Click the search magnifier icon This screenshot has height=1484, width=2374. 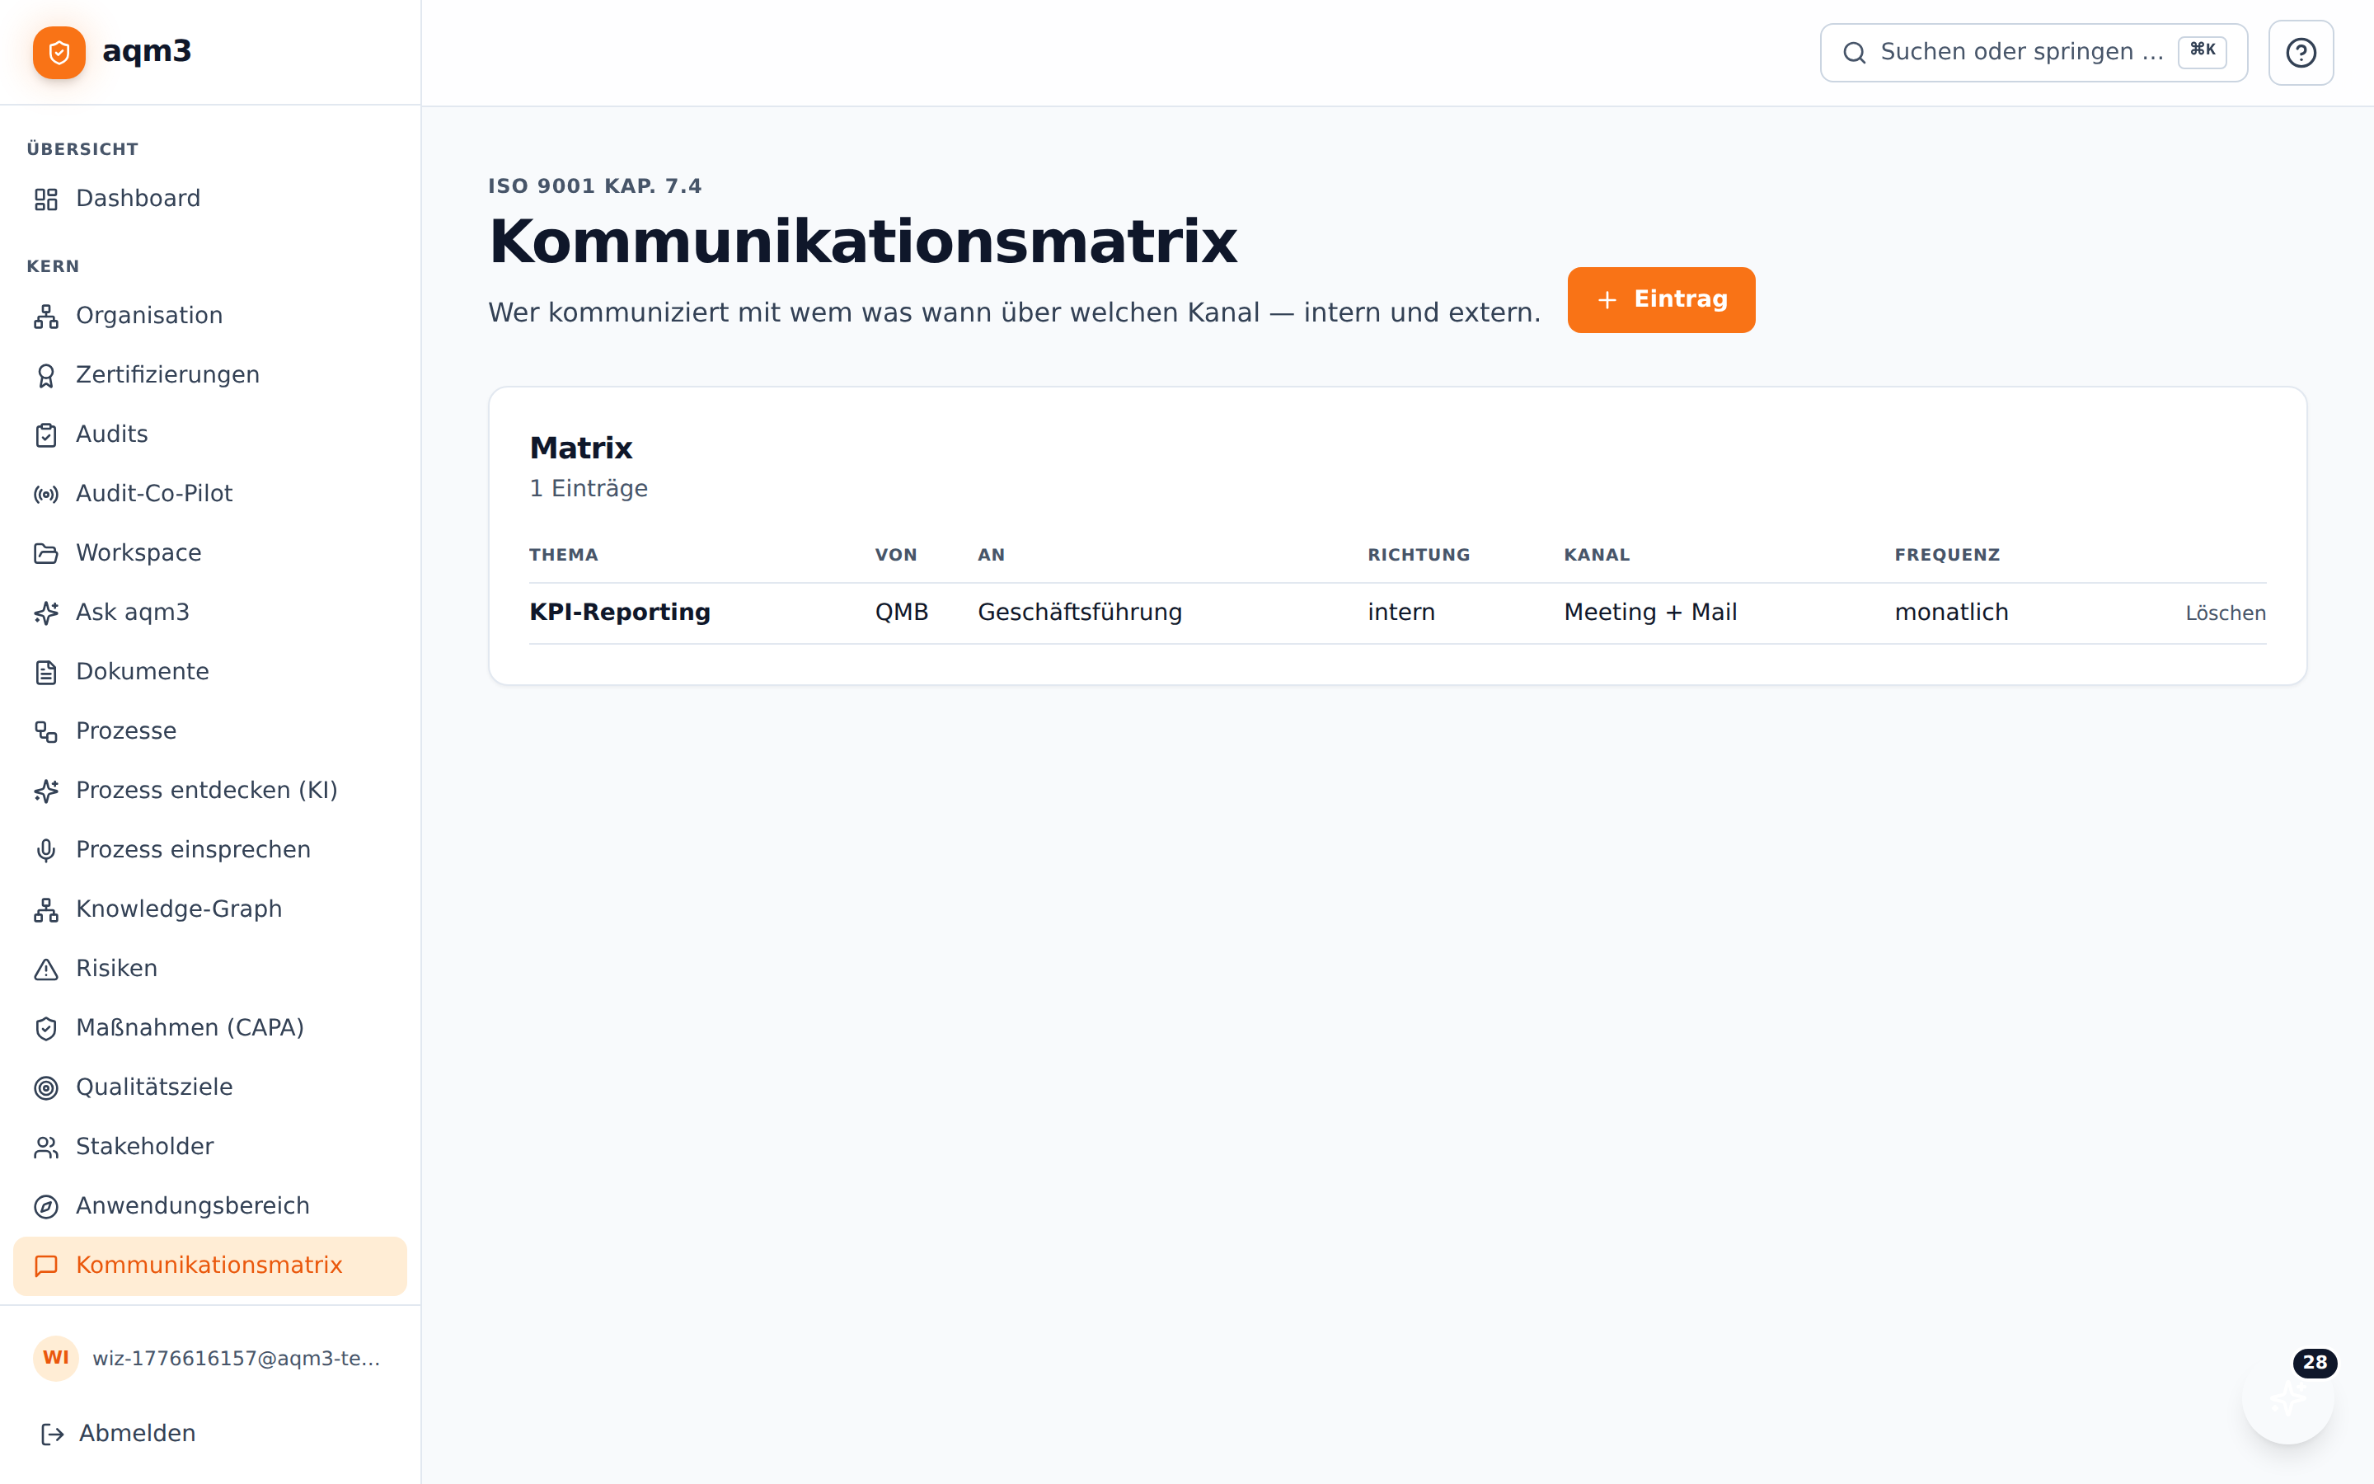[1854, 53]
